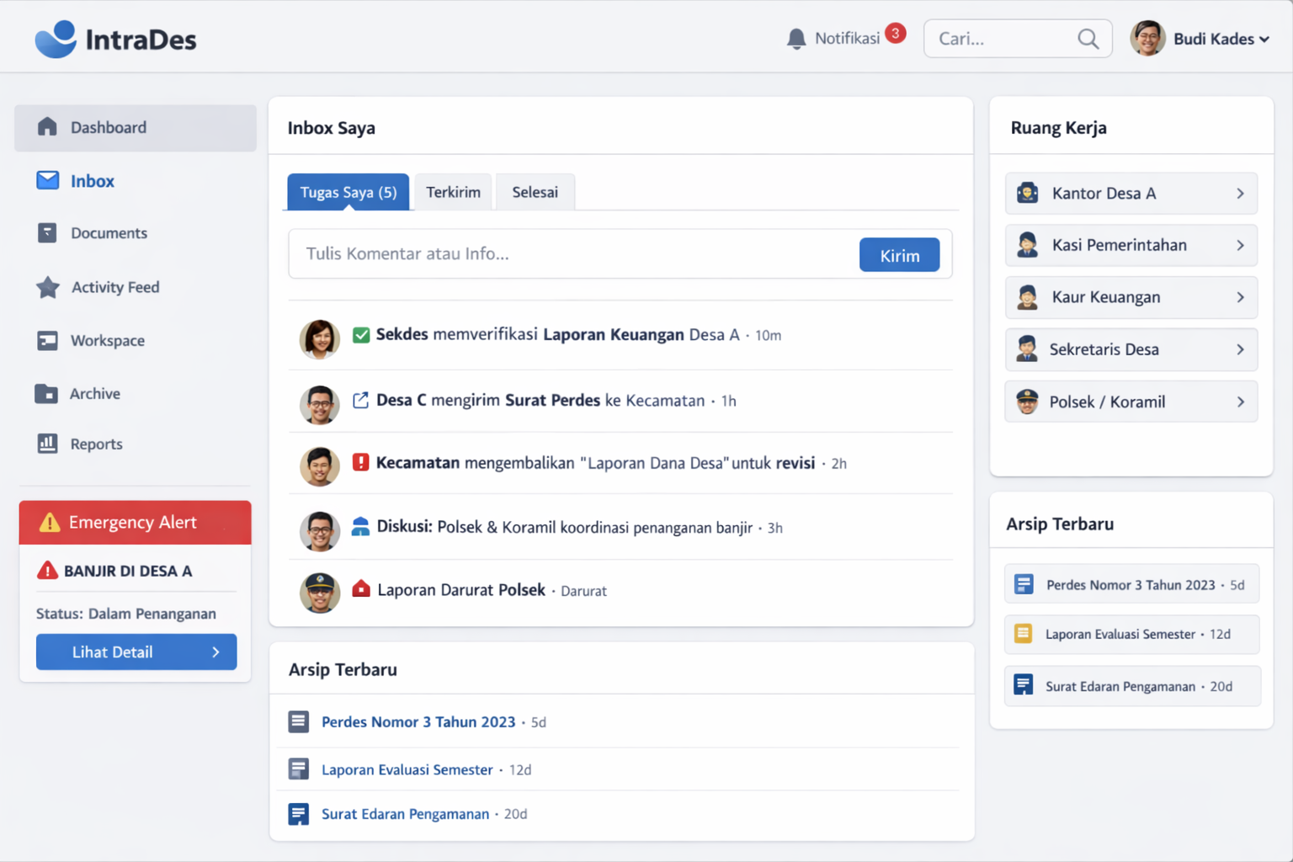Click the red revisi alert icon
The height and width of the screenshot is (862, 1293).
360,462
